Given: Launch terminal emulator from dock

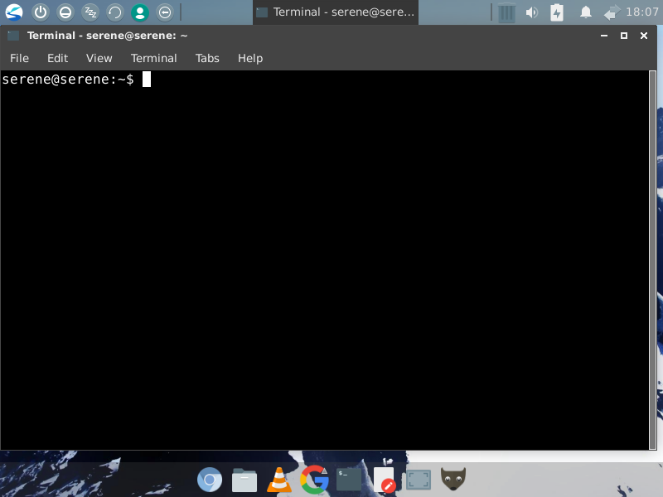Looking at the screenshot, I should click(x=349, y=480).
